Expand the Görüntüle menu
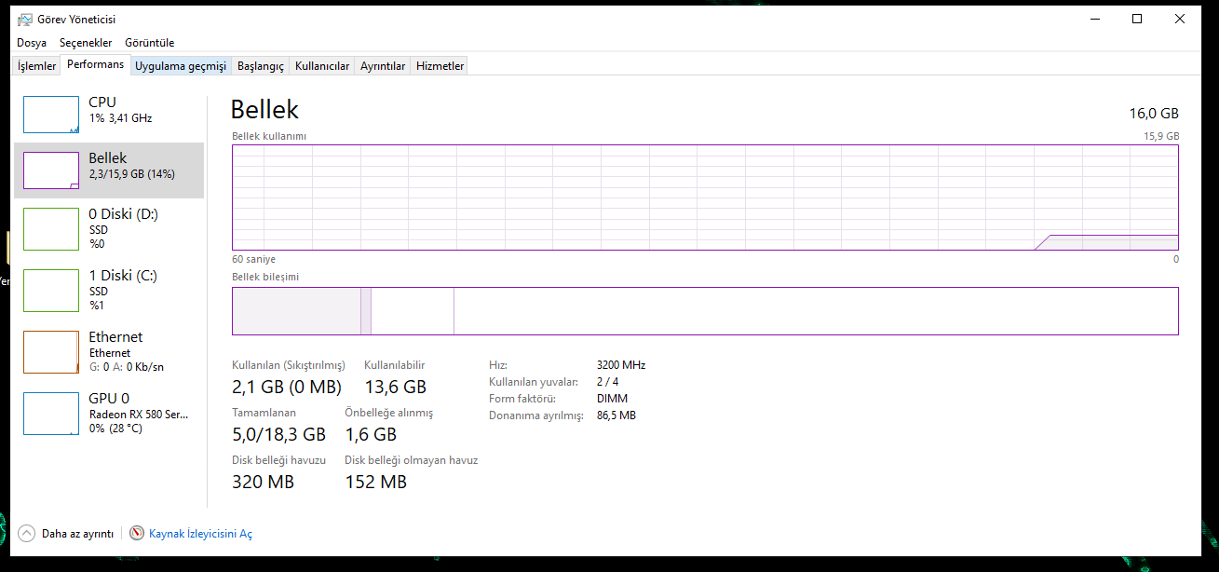 click(x=149, y=43)
